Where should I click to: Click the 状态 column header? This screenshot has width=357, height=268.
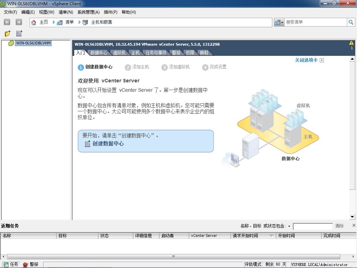pyautogui.click(x=116, y=236)
